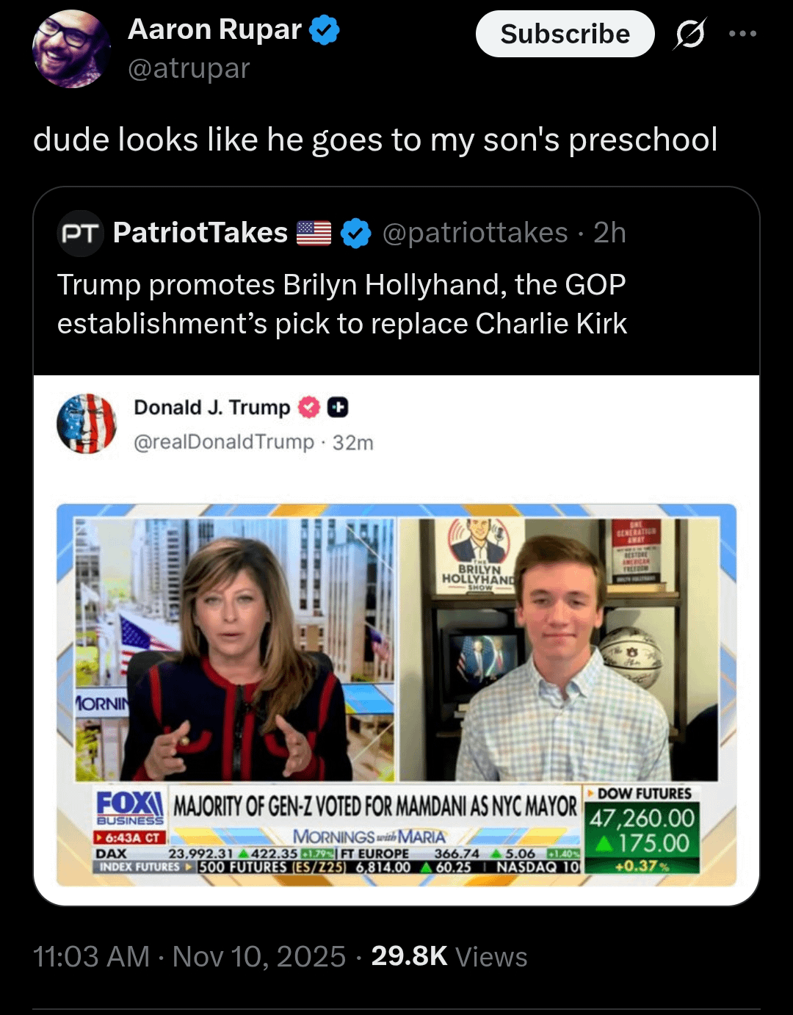This screenshot has height=1015, width=793.
Task: Click the blue verified badge beside Aaron Rupar
Action: [324, 30]
